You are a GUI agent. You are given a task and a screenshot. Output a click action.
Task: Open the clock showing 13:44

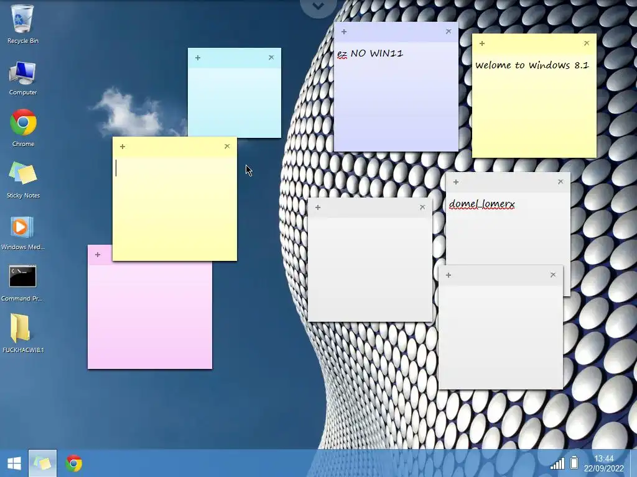tap(603, 463)
